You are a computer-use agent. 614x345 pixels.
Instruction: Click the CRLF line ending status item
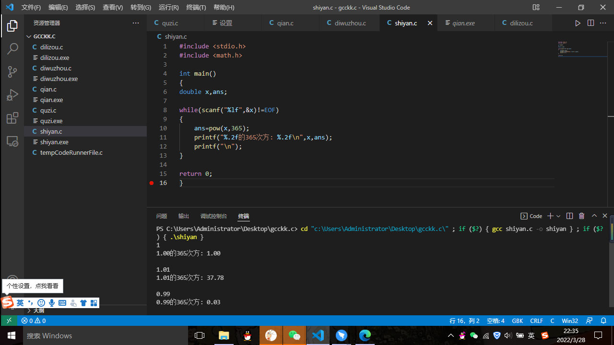point(536,321)
